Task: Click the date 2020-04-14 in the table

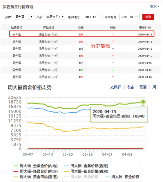Action: tap(145, 42)
